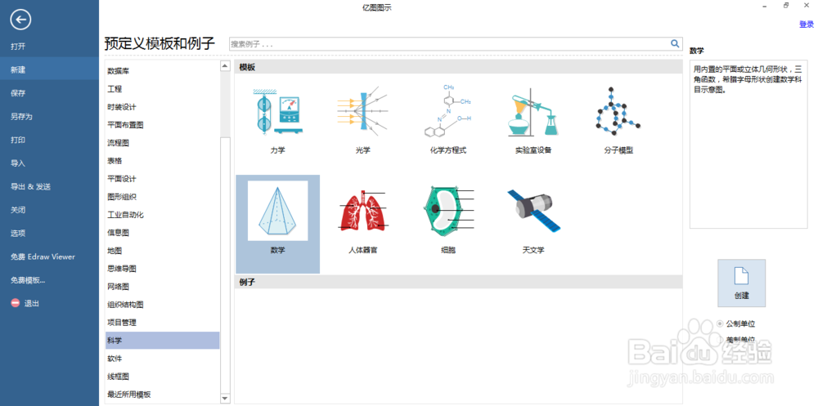
Task: Select 新建 in the sidebar
Action: point(50,69)
